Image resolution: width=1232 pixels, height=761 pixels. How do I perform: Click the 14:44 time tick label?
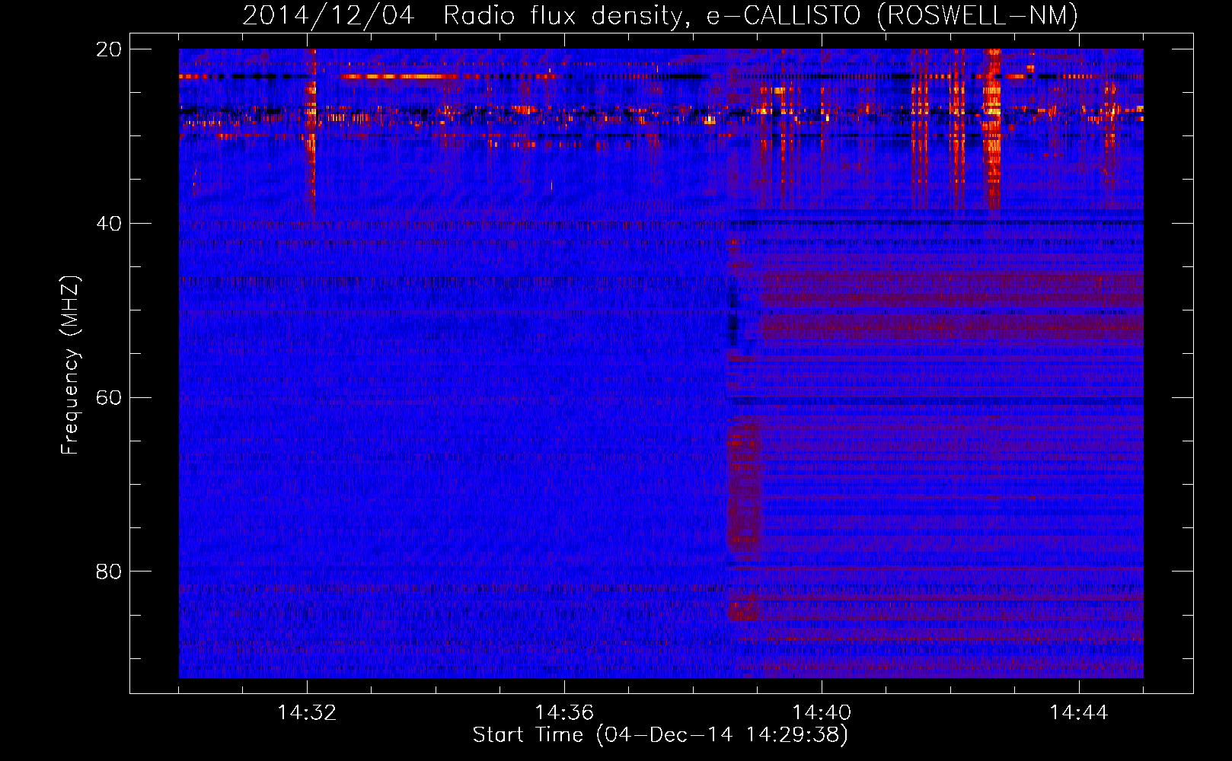point(1079,713)
